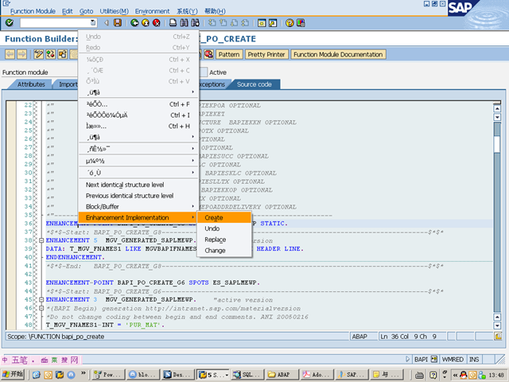Click the Display/Change pencil icon

click(39, 54)
